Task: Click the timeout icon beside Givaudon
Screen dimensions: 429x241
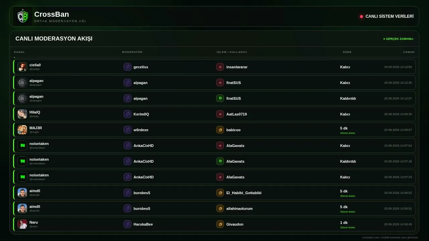Action: point(220,224)
